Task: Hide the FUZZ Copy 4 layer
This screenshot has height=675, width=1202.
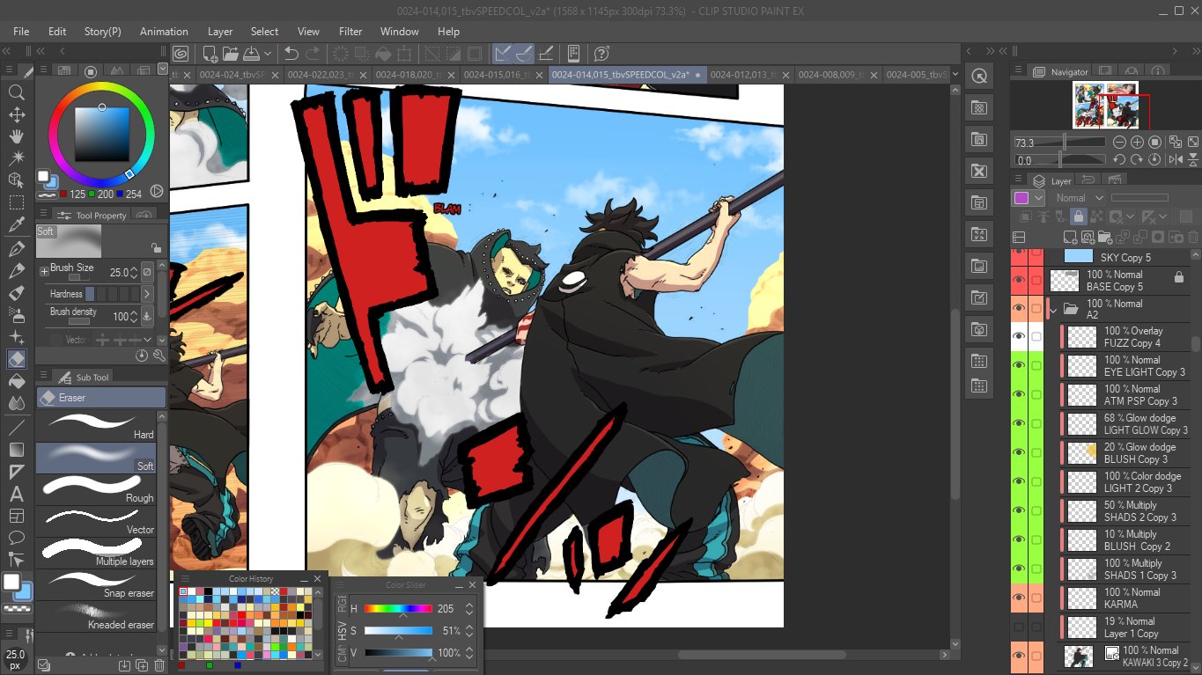Action: click(x=1020, y=337)
